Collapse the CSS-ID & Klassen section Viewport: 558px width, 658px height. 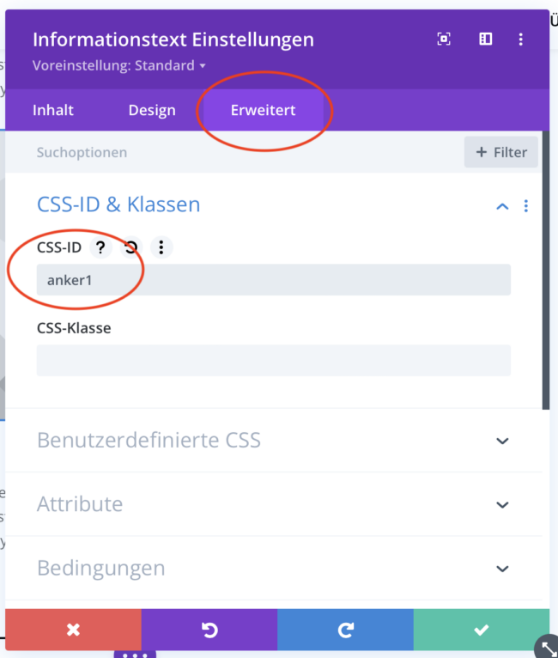(502, 206)
